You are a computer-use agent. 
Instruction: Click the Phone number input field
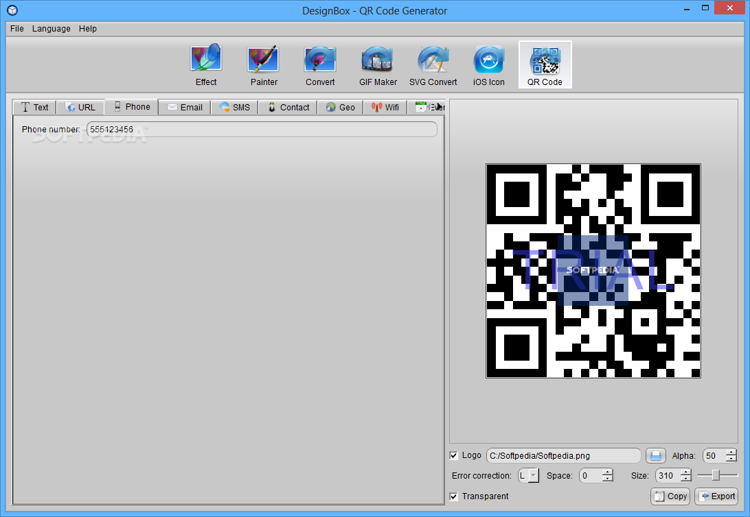tap(262, 130)
